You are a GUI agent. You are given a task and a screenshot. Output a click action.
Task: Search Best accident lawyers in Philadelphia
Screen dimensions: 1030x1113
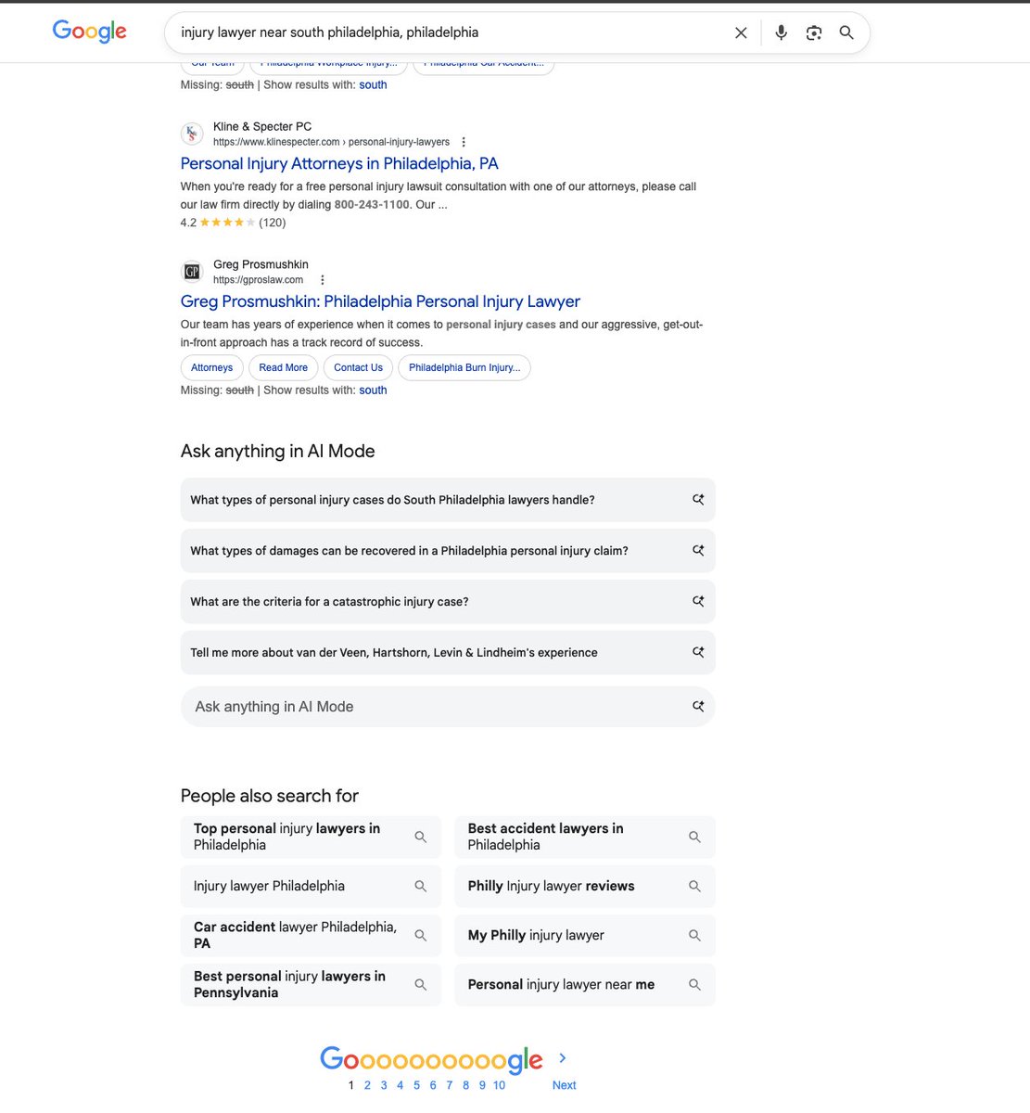point(585,837)
